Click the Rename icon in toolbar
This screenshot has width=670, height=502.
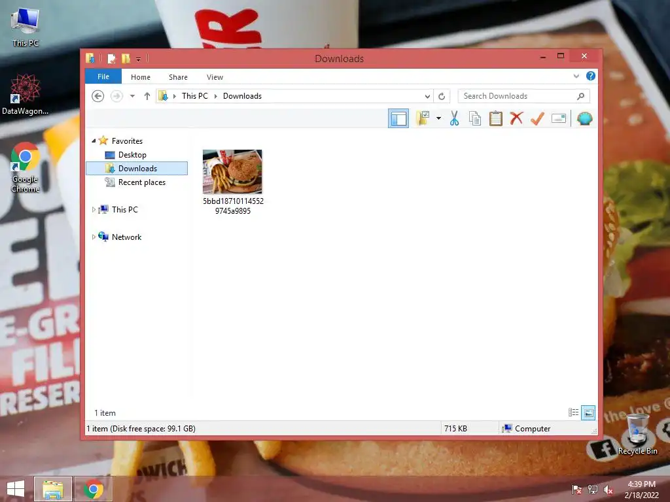(559, 118)
